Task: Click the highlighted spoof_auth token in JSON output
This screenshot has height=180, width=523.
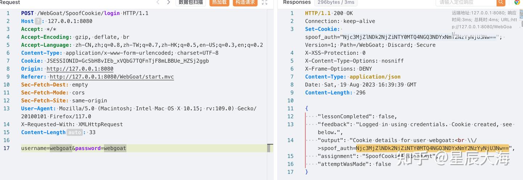Action: coord(433,148)
